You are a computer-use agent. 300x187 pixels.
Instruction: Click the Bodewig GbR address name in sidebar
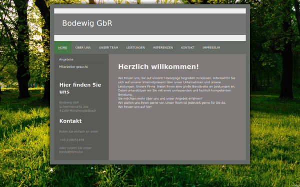69,102
